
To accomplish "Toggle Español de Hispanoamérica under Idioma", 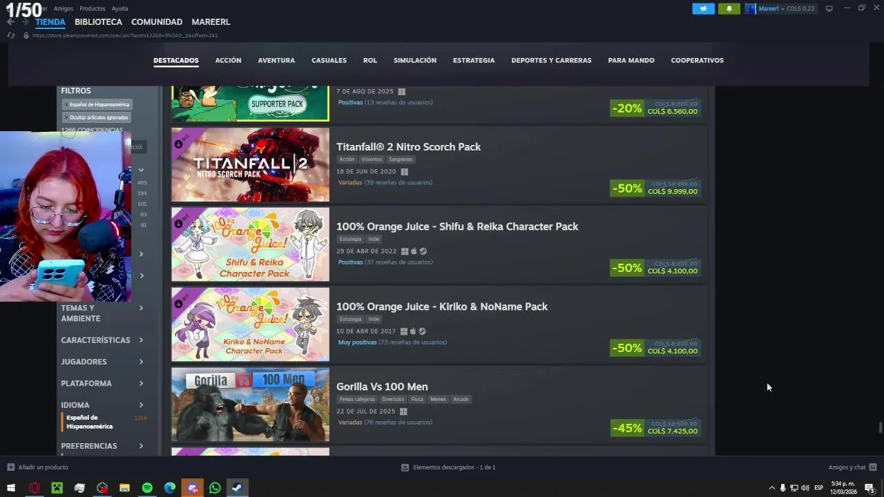I will point(89,422).
